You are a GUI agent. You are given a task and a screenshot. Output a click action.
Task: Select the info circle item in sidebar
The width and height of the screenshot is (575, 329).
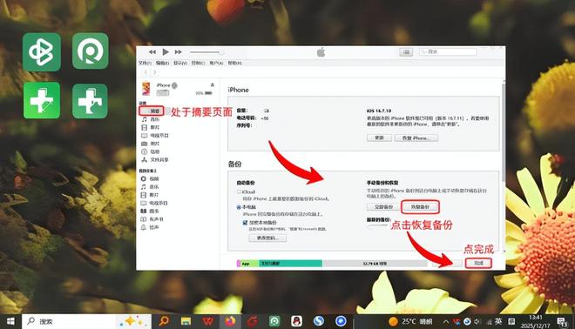(151, 151)
